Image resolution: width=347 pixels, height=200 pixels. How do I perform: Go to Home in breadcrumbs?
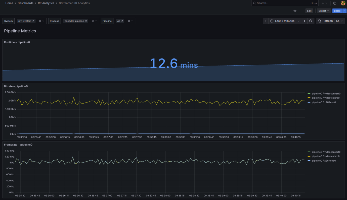coord(9,3)
